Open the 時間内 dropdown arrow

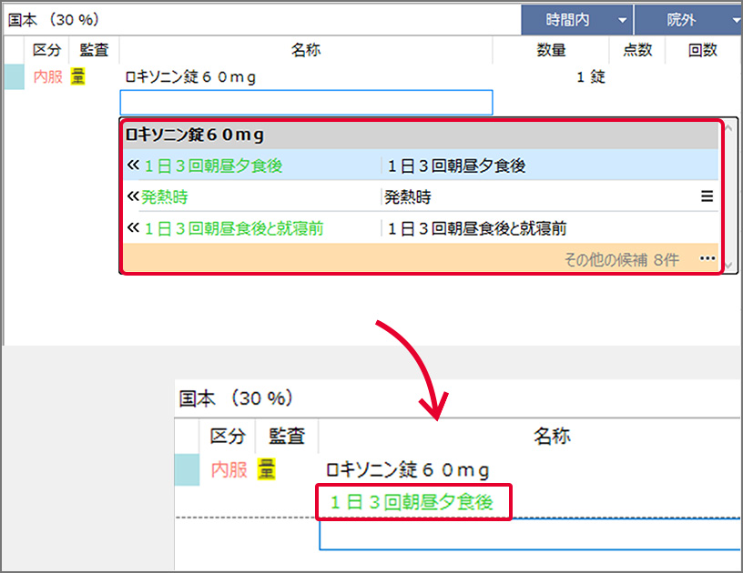pyautogui.click(x=623, y=20)
